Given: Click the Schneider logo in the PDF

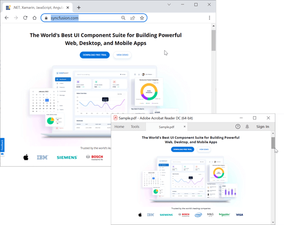Looking at the screenshot, I should click(x=224, y=215).
